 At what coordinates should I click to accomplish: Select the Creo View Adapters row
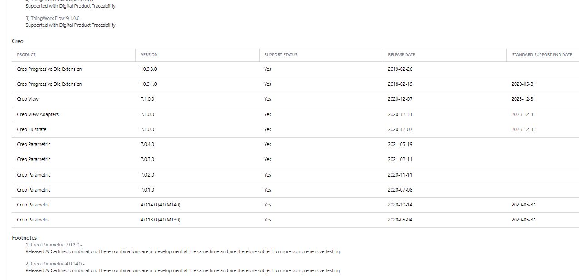38,114
